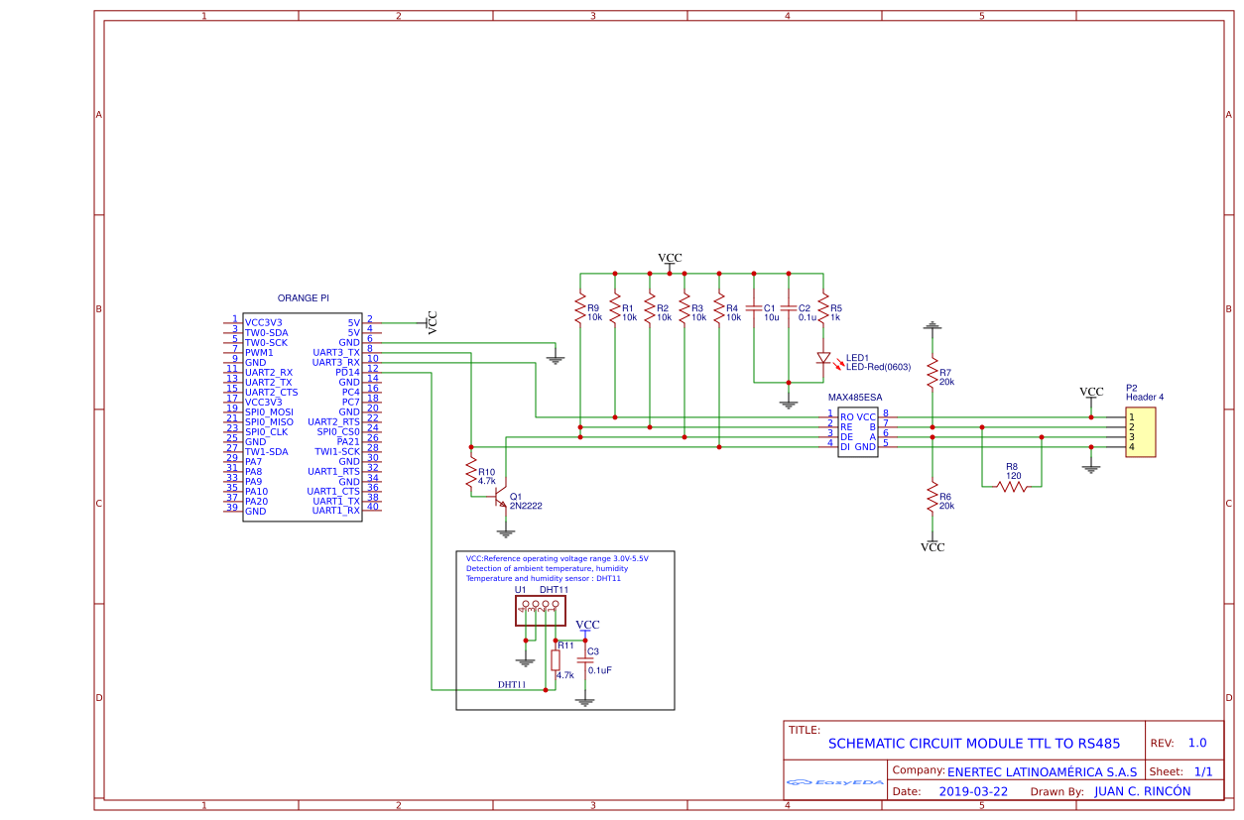The height and width of the screenshot is (820, 1244).
Task: Select the UART1_RX pin label
Action: click(336, 511)
